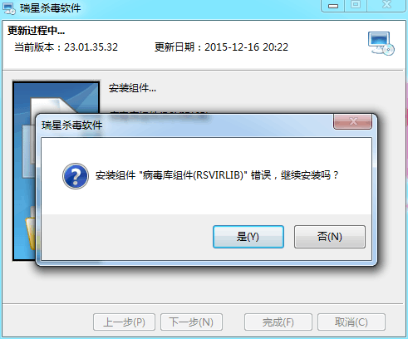Cancel update via 取消(C) button
Screen dimensions: 408x339
tap(351, 322)
